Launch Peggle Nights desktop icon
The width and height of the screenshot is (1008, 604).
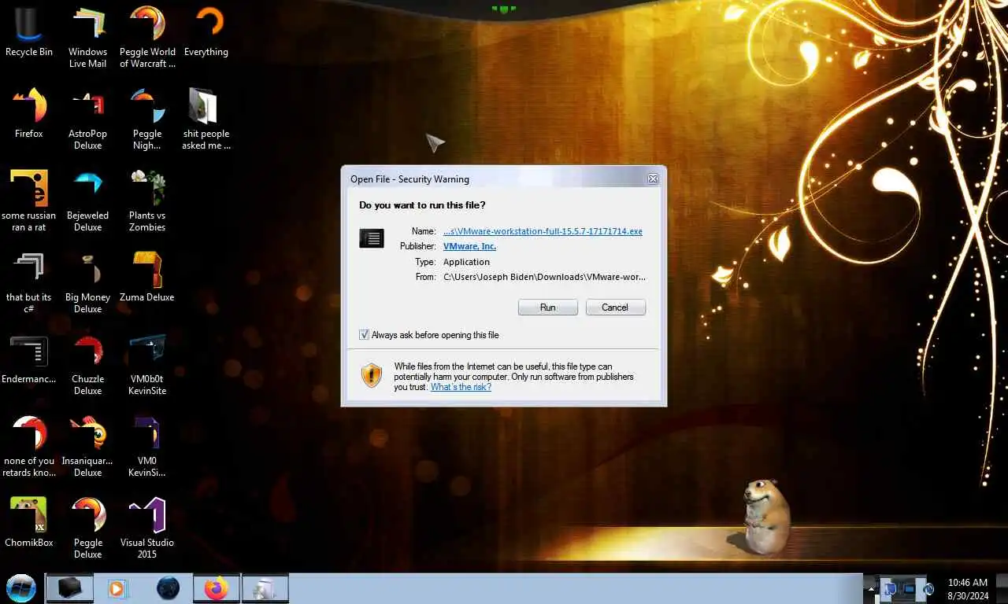[x=147, y=119]
